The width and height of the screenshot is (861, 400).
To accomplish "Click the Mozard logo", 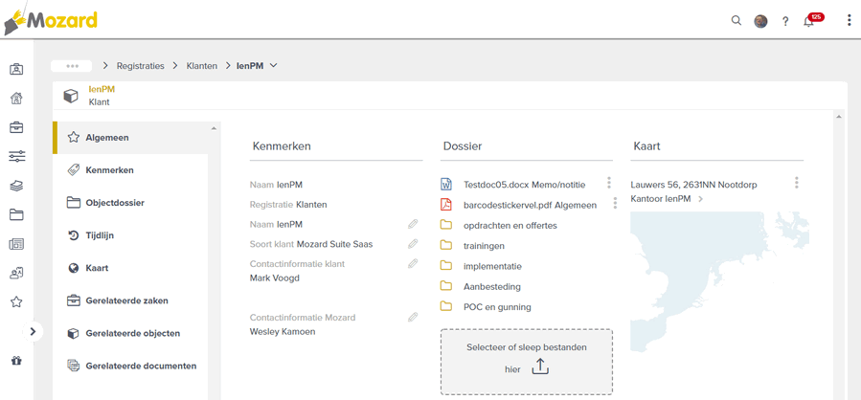I will click(x=51, y=21).
